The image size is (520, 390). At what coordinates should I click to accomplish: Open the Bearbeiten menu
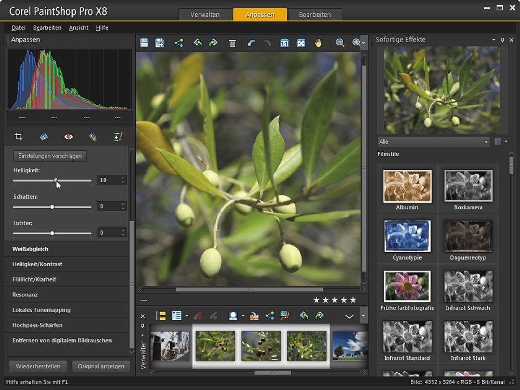[x=47, y=28]
